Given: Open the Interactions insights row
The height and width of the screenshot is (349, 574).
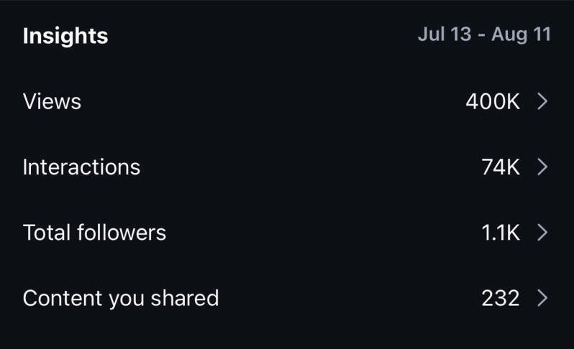Looking at the screenshot, I should [x=287, y=167].
